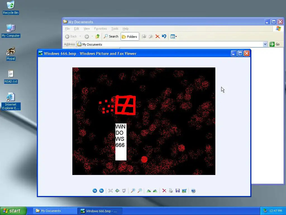
Task: Open picture for editing icon
Action: coord(184,191)
